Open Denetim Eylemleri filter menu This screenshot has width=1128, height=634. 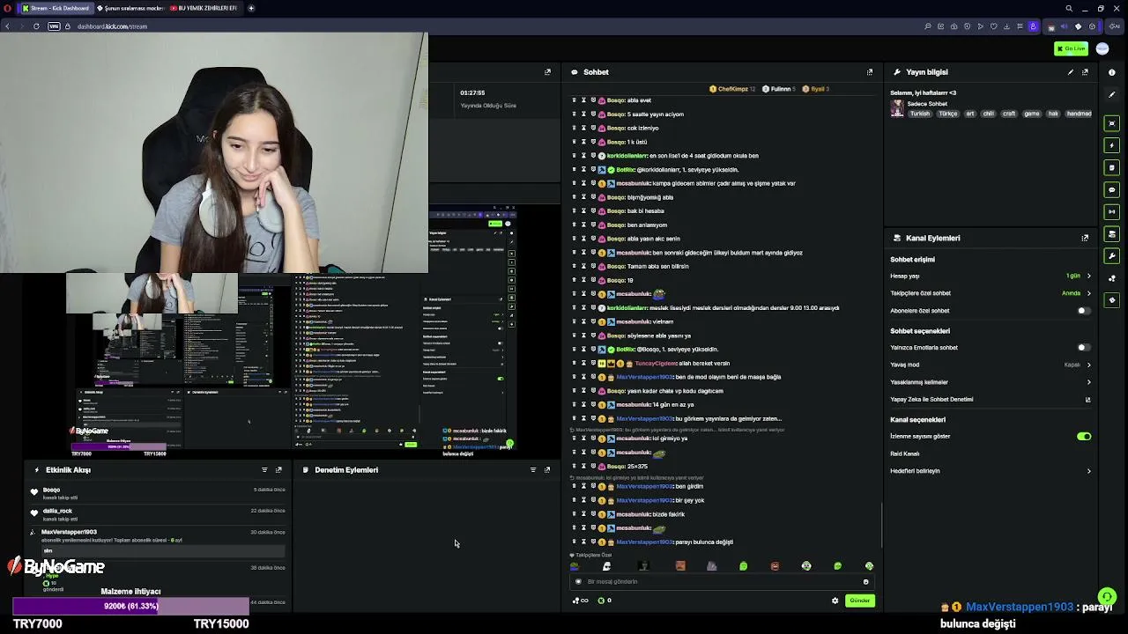[x=533, y=470]
